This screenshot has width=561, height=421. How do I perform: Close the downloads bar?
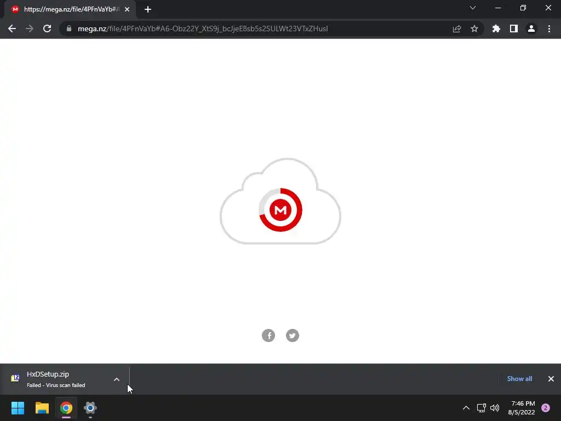point(551,379)
